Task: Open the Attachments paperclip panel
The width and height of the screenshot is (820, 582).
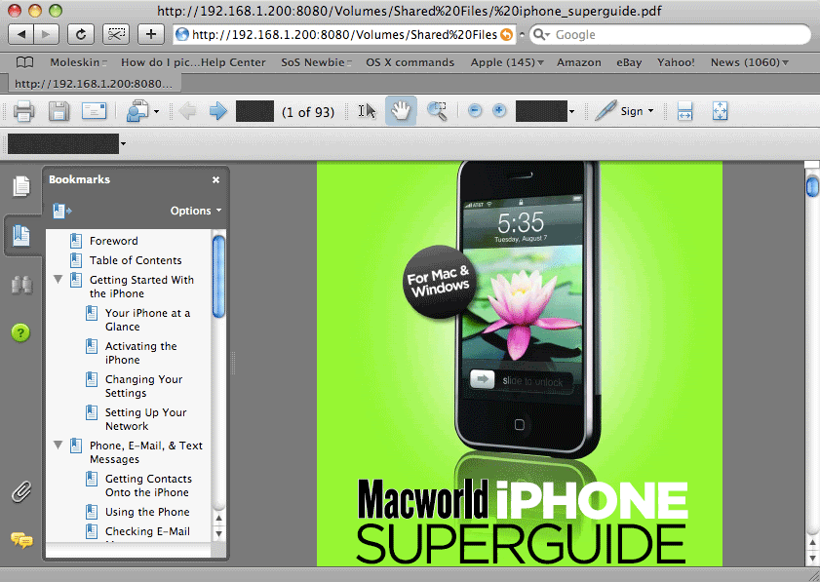Action: click(21, 491)
